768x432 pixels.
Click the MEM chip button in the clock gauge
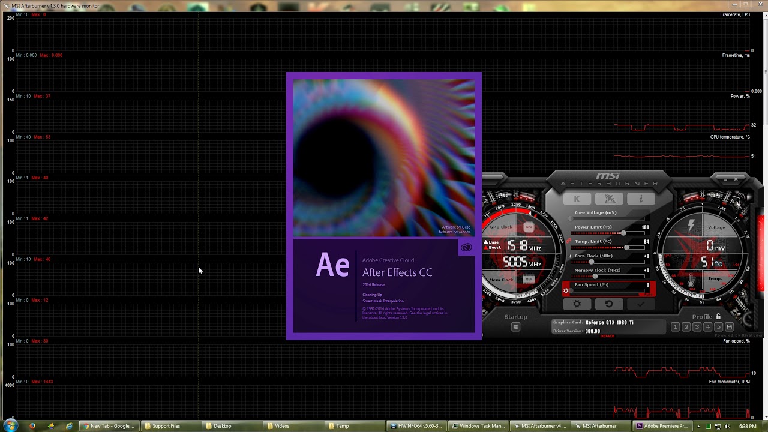529,279
